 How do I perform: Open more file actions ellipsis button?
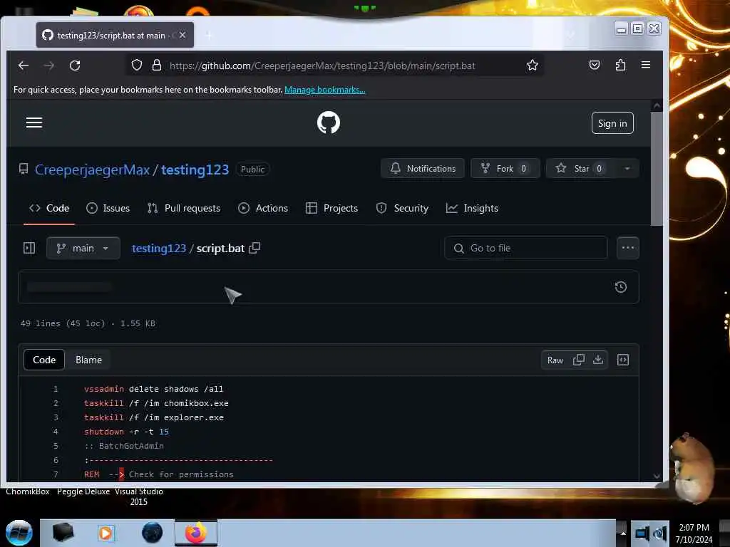point(628,248)
